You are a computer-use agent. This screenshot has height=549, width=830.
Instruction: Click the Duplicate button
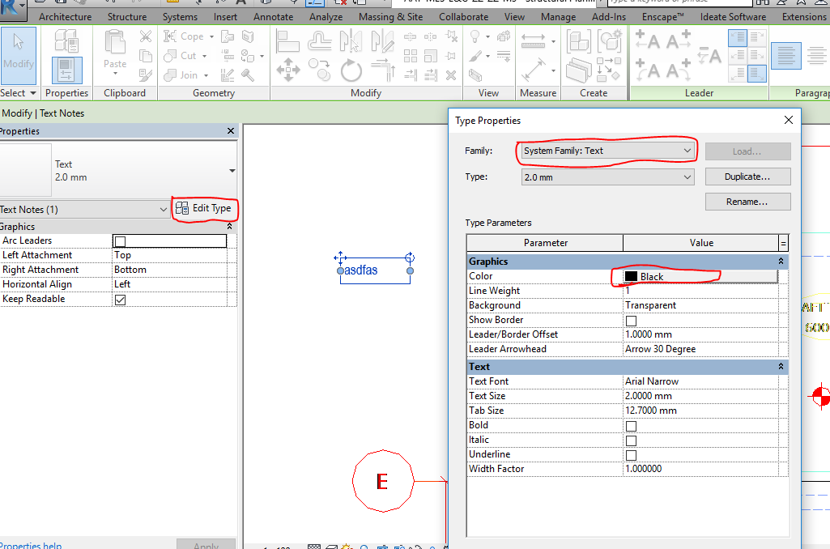(x=747, y=177)
